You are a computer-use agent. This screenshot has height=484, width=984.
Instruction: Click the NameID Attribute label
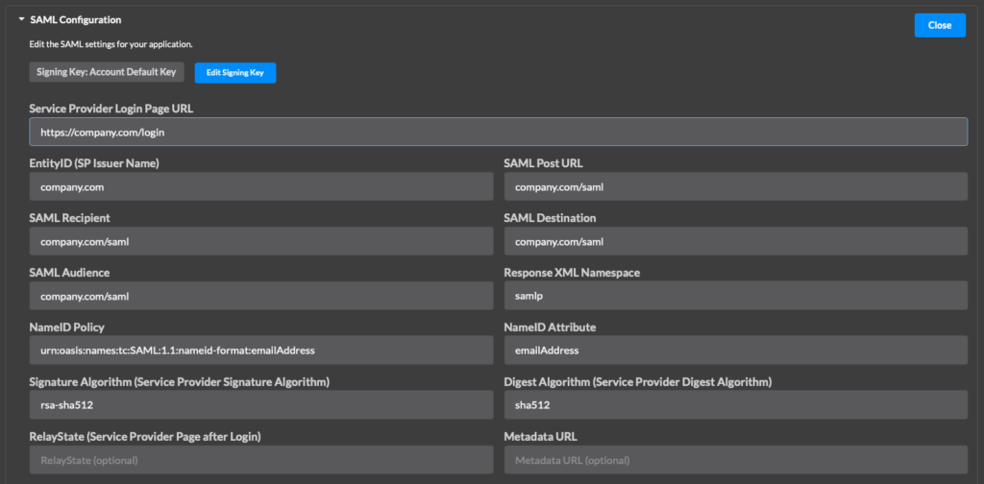click(551, 327)
